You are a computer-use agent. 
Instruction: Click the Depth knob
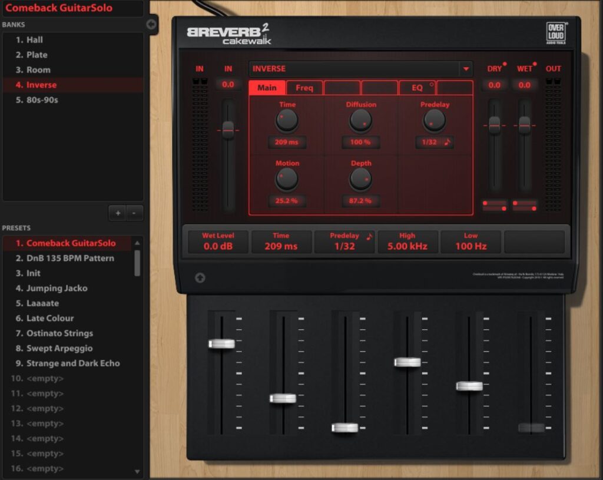pyautogui.click(x=361, y=179)
